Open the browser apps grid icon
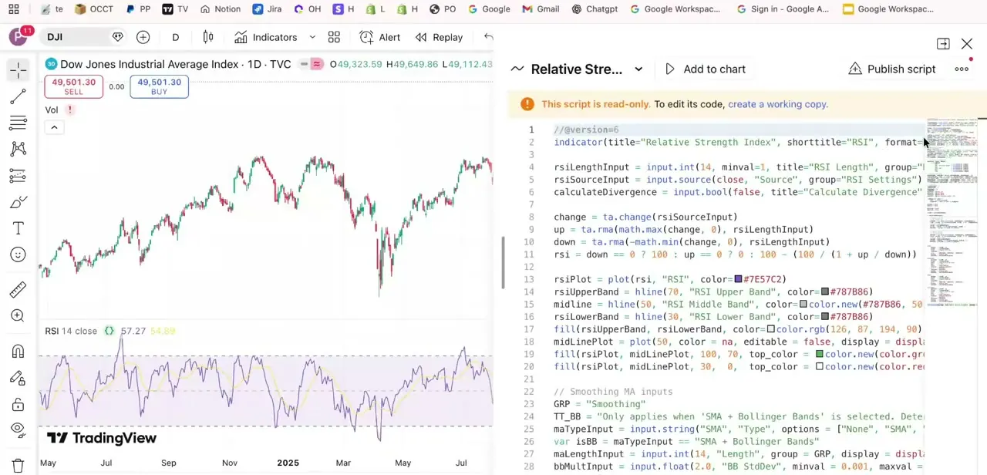 (x=13, y=9)
